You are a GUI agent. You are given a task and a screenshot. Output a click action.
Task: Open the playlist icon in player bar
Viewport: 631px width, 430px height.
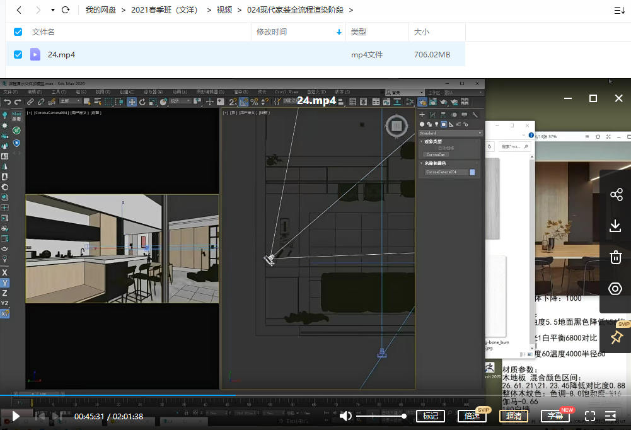tap(610, 416)
